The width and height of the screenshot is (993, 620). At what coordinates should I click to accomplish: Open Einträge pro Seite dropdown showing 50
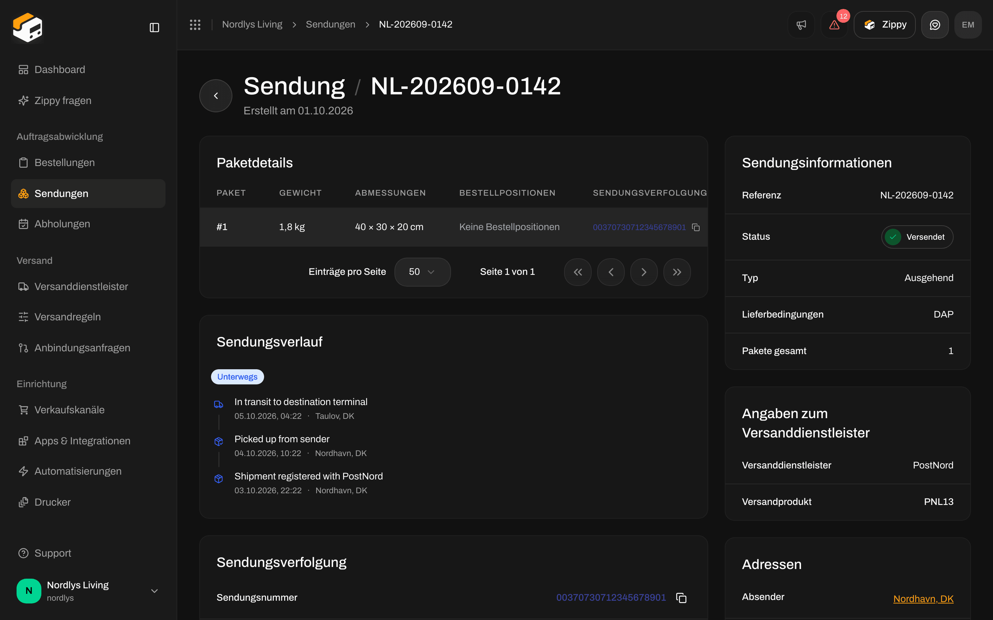(422, 272)
